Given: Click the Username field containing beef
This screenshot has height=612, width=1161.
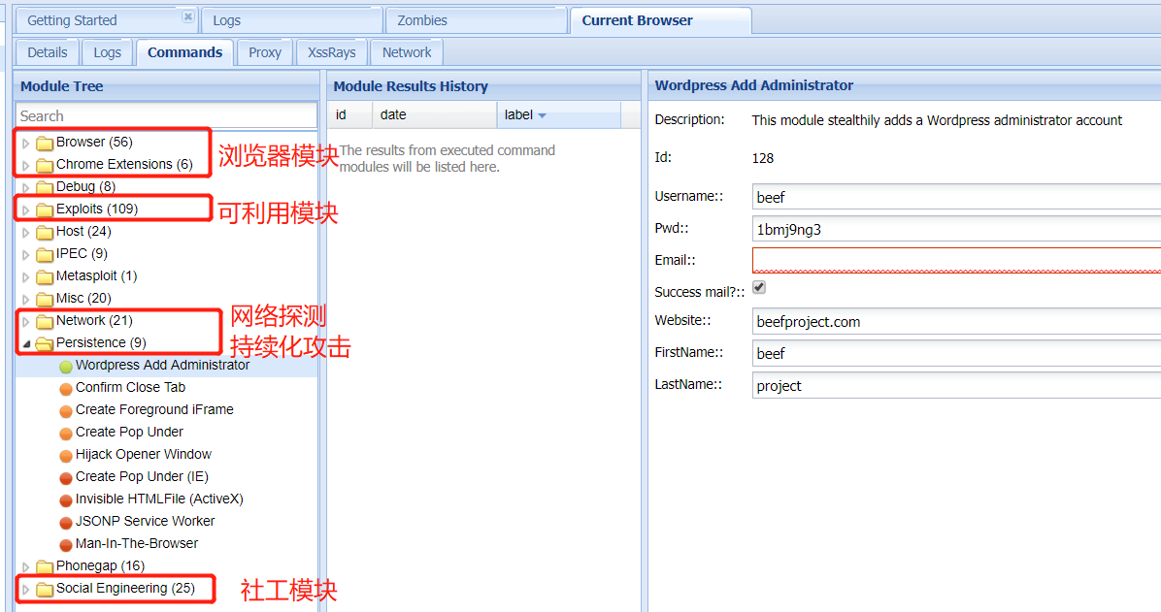Looking at the screenshot, I should (956, 198).
